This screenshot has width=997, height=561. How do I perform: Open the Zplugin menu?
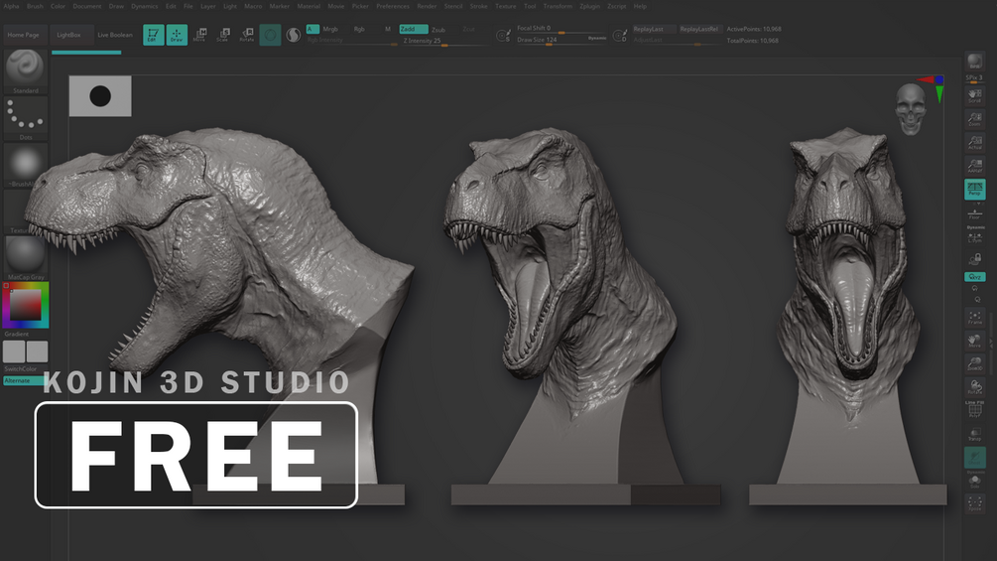pos(590,6)
